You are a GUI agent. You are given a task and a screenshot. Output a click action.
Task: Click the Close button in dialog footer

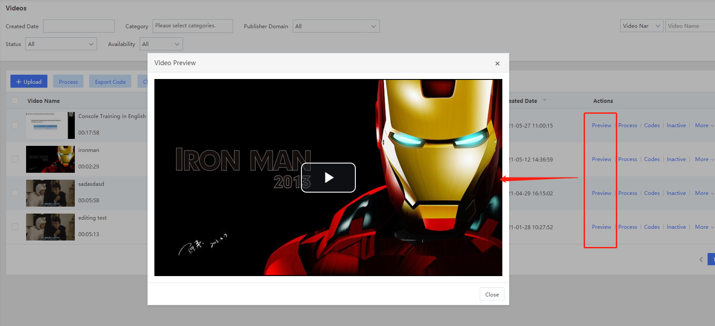[x=492, y=294]
